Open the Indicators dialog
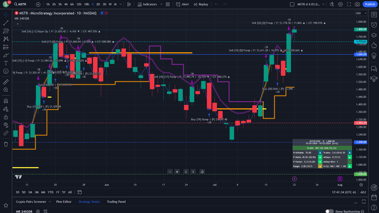Viewport: 379px width, 213px height. pyautogui.click(x=147, y=4)
